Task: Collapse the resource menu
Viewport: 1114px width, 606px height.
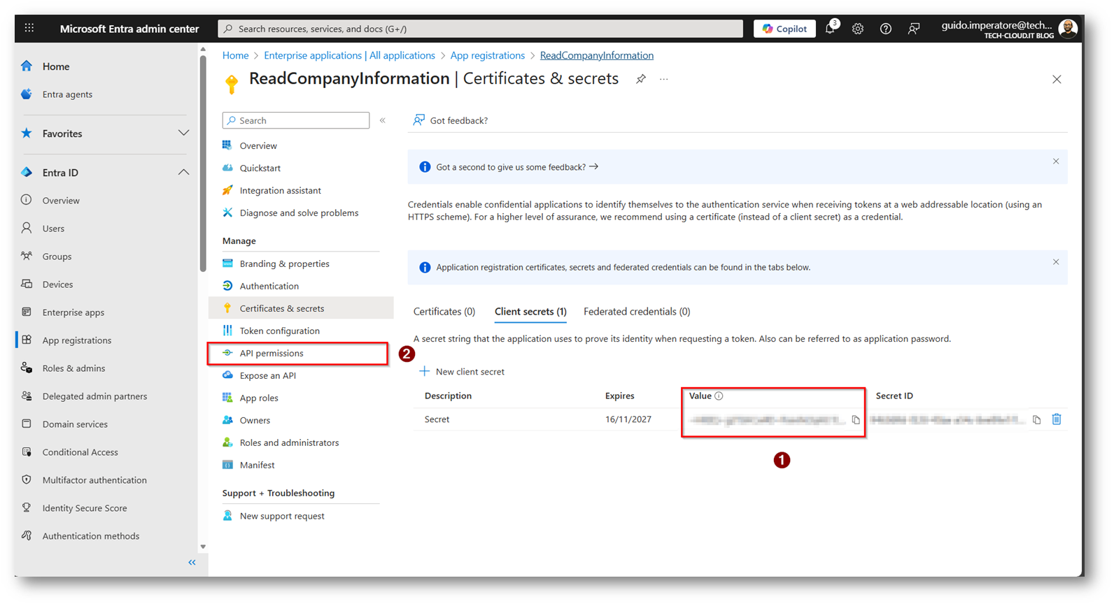Action: (x=383, y=120)
